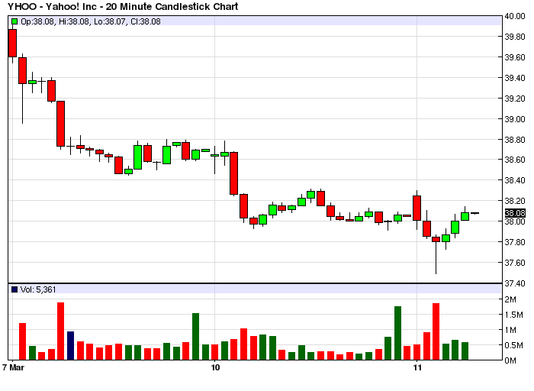
Task: Click the candlestick with long wick to 37.50
Action: (436, 254)
